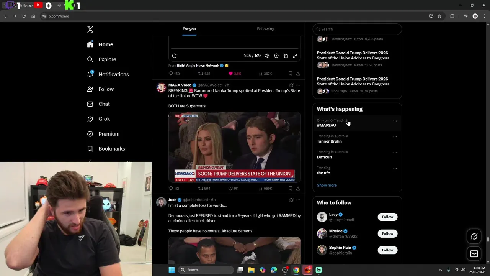490x276 pixels.
Task: Open more options on MAGA Voice post
Action: 298,85
